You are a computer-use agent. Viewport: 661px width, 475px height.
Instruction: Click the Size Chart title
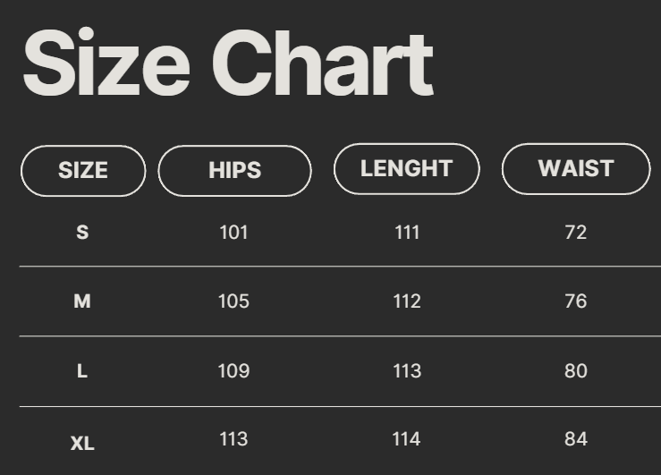coord(227,64)
